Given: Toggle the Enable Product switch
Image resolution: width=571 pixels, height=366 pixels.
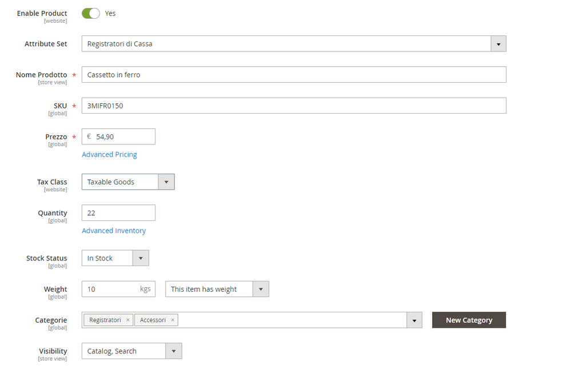Looking at the screenshot, I should coord(90,13).
